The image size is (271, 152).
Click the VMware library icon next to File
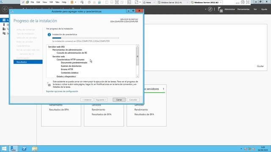28,2
